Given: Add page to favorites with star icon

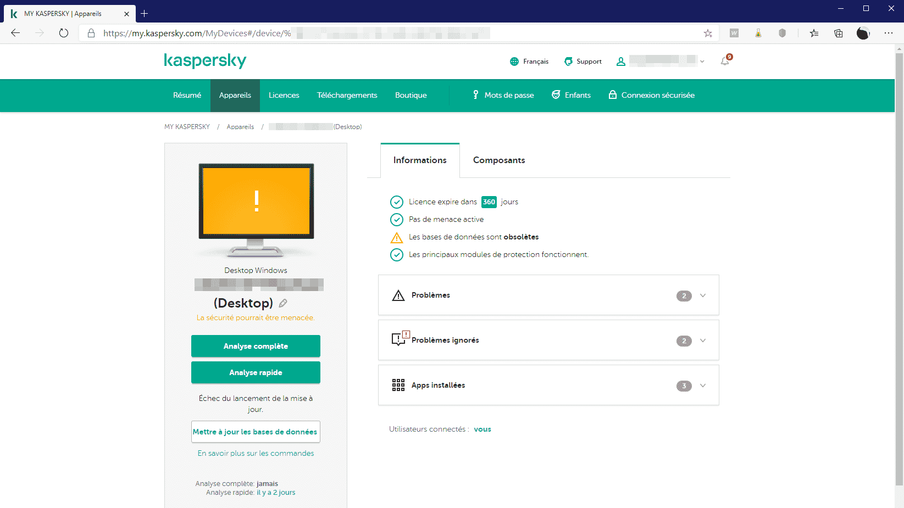Looking at the screenshot, I should (x=708, y=34).
